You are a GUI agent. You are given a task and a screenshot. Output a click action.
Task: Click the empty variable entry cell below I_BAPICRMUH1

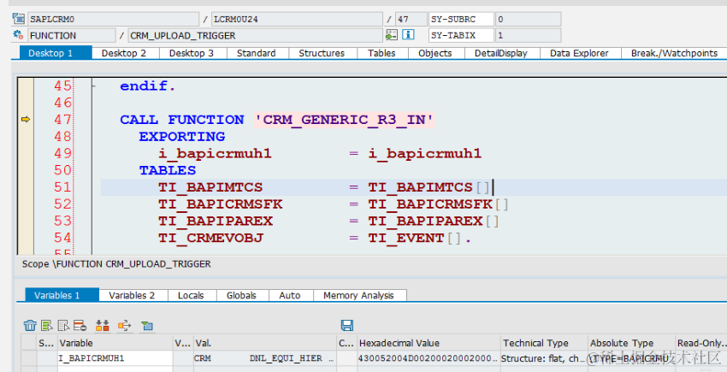click(115, 369)
